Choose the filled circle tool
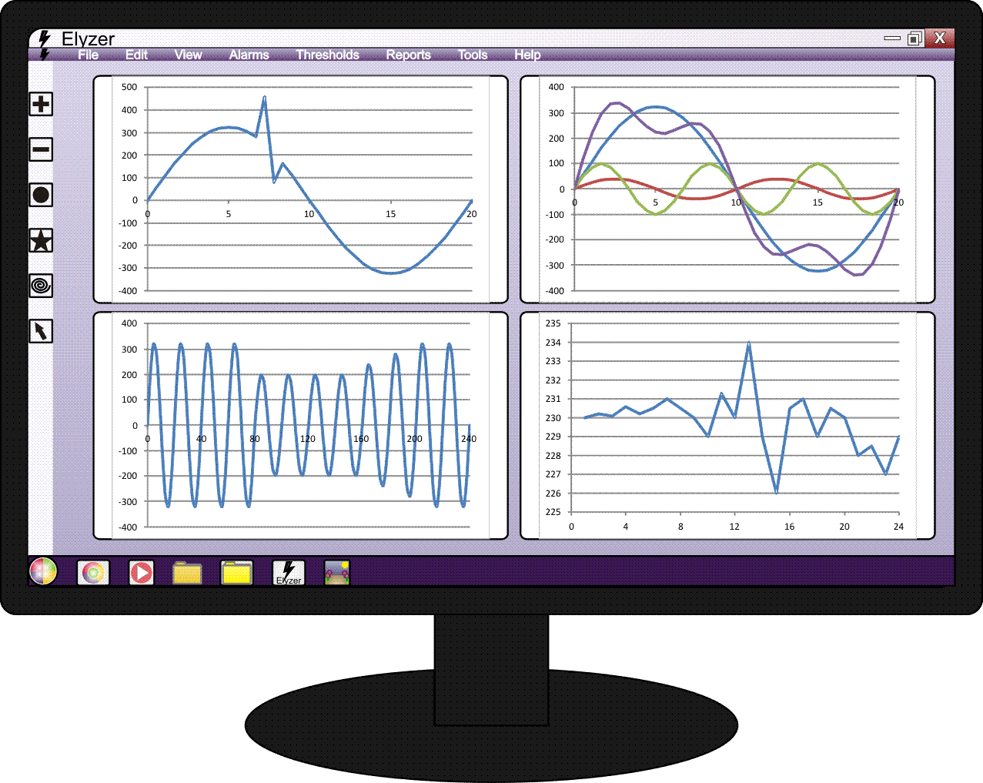Viewport: 983px width, 783px height. coord(41,196)
